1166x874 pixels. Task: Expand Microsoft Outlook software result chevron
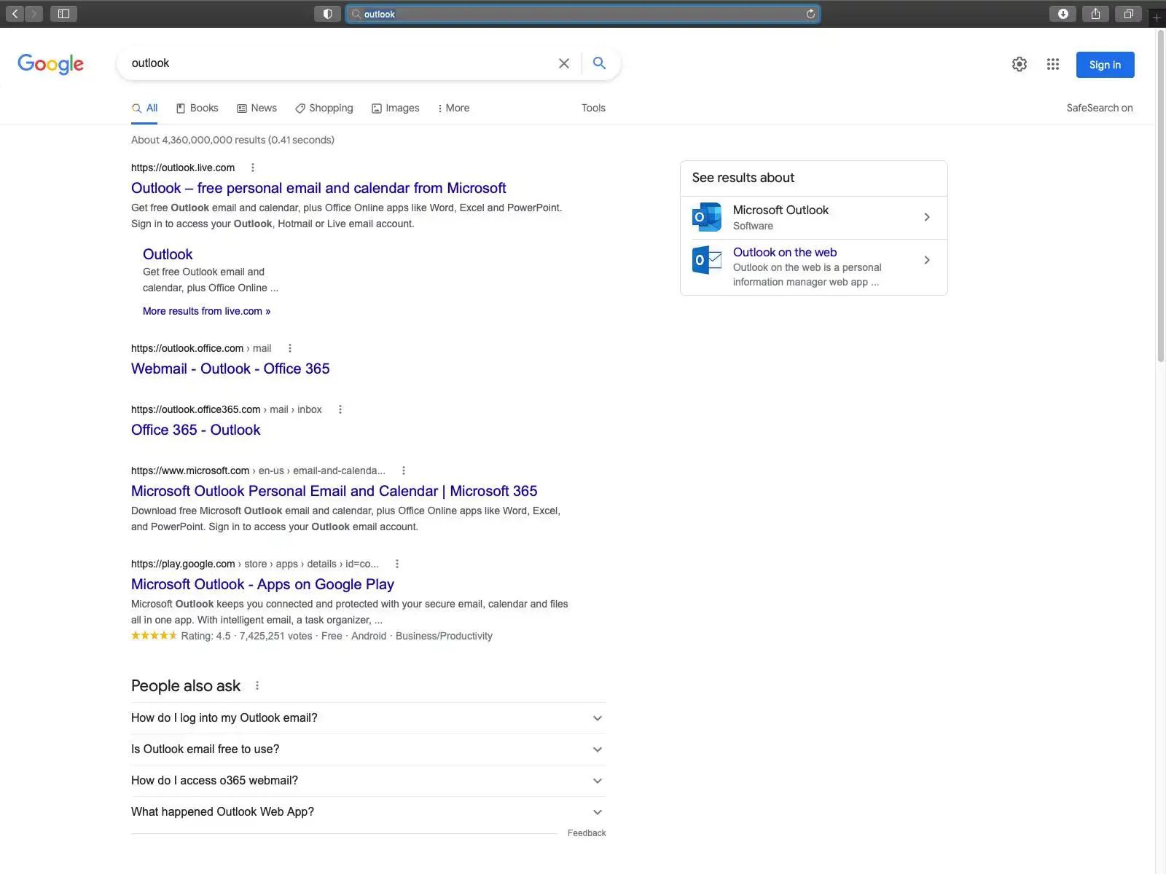pyautogui.click(x=927, y=217)
